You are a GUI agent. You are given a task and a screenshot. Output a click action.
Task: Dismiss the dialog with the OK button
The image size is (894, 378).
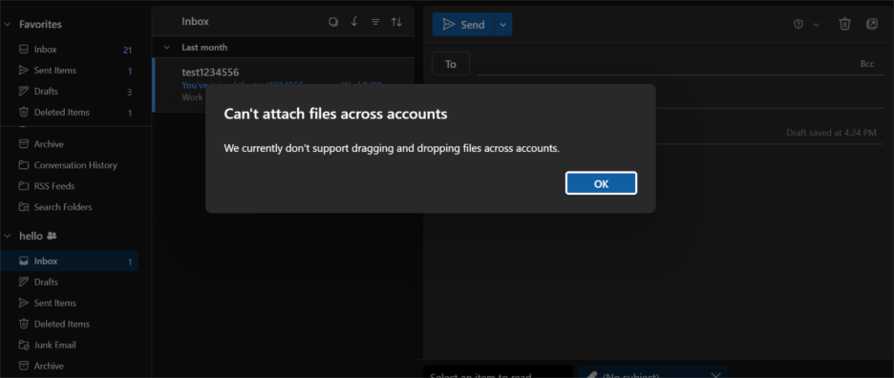(601, 183)
